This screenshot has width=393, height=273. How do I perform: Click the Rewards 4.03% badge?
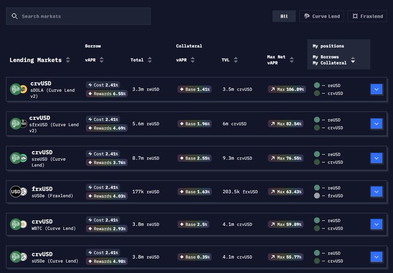click(107, 196)
